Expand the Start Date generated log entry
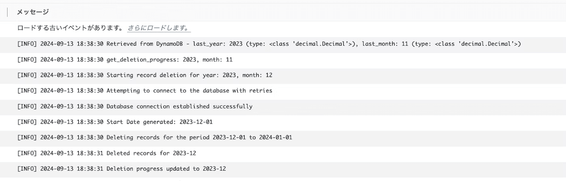The image size is (566, 181). point(283,122)
